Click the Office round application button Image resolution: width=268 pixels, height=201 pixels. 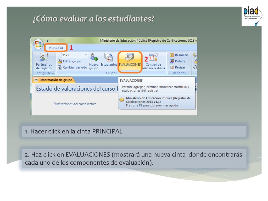(x=38, y=44)
